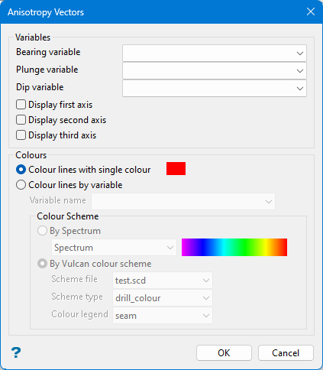
Task: Select By Vulcan colour scheme radio
Action: coord(42,264)
